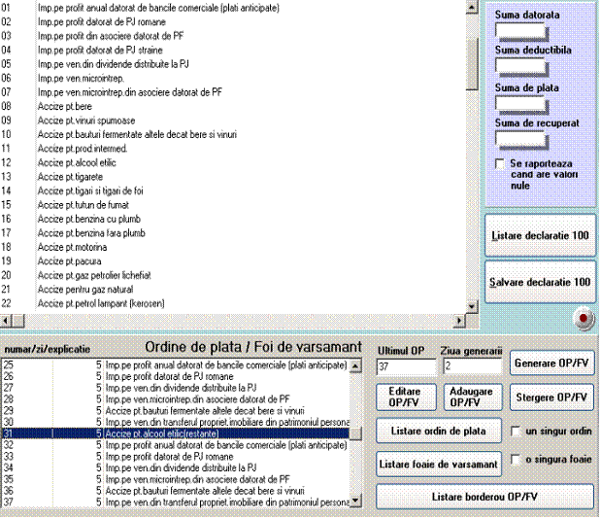Enable the 'un singur ordin' checkbox

pyautogui.click(x=518, y=431)
